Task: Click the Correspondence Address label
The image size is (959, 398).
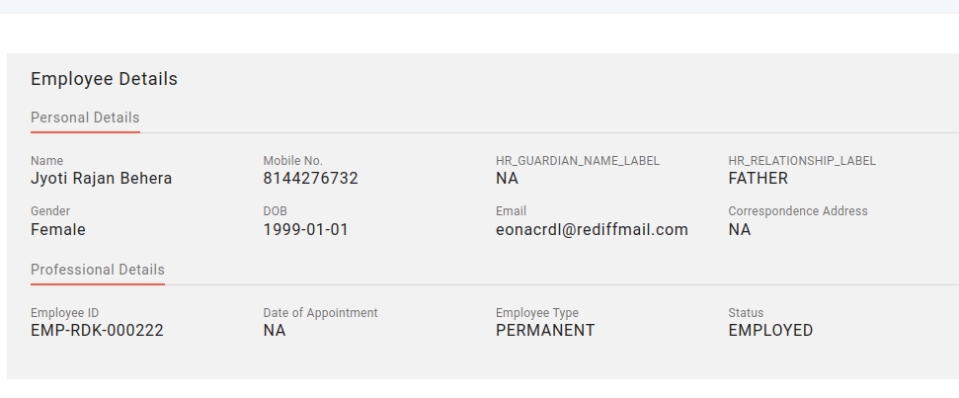Action: (x=798, y=211)
